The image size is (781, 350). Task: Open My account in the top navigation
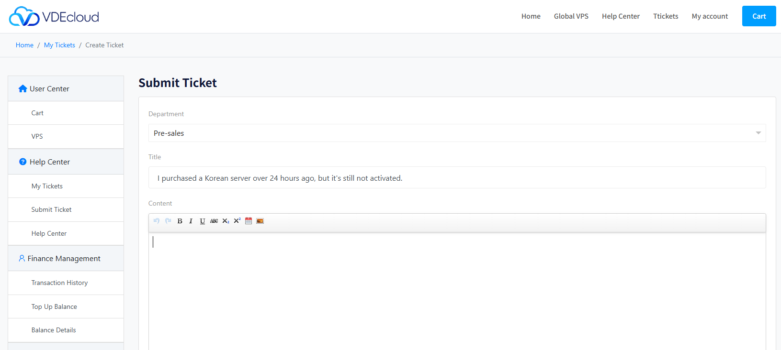(x=709, y=16)
